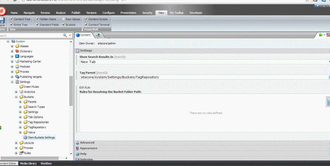Open the Media Library
The image size is (330, 166).
28,163
